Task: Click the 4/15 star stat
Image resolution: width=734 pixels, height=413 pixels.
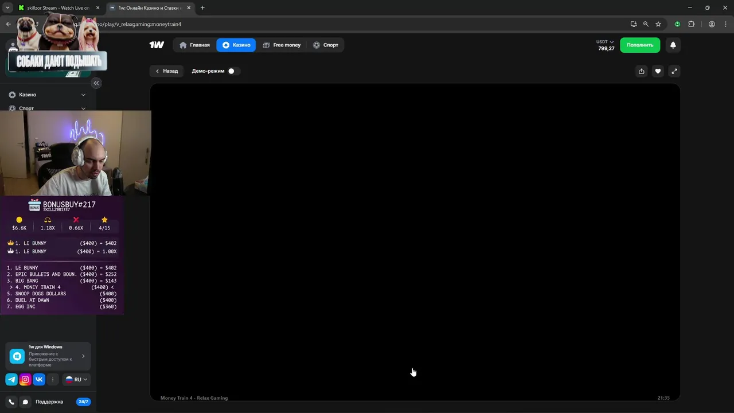Action: click(104, 224)
